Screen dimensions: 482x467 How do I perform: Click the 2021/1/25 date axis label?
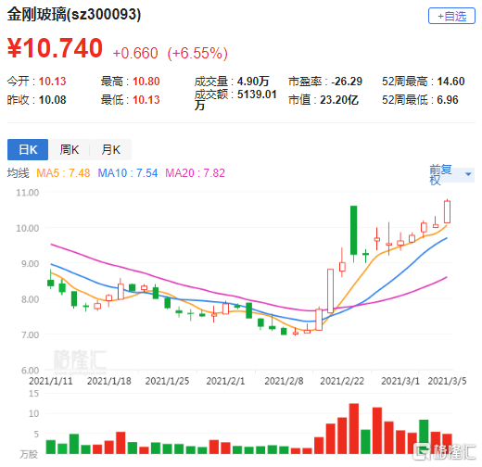pyautogui.click(x=167, y=381)
